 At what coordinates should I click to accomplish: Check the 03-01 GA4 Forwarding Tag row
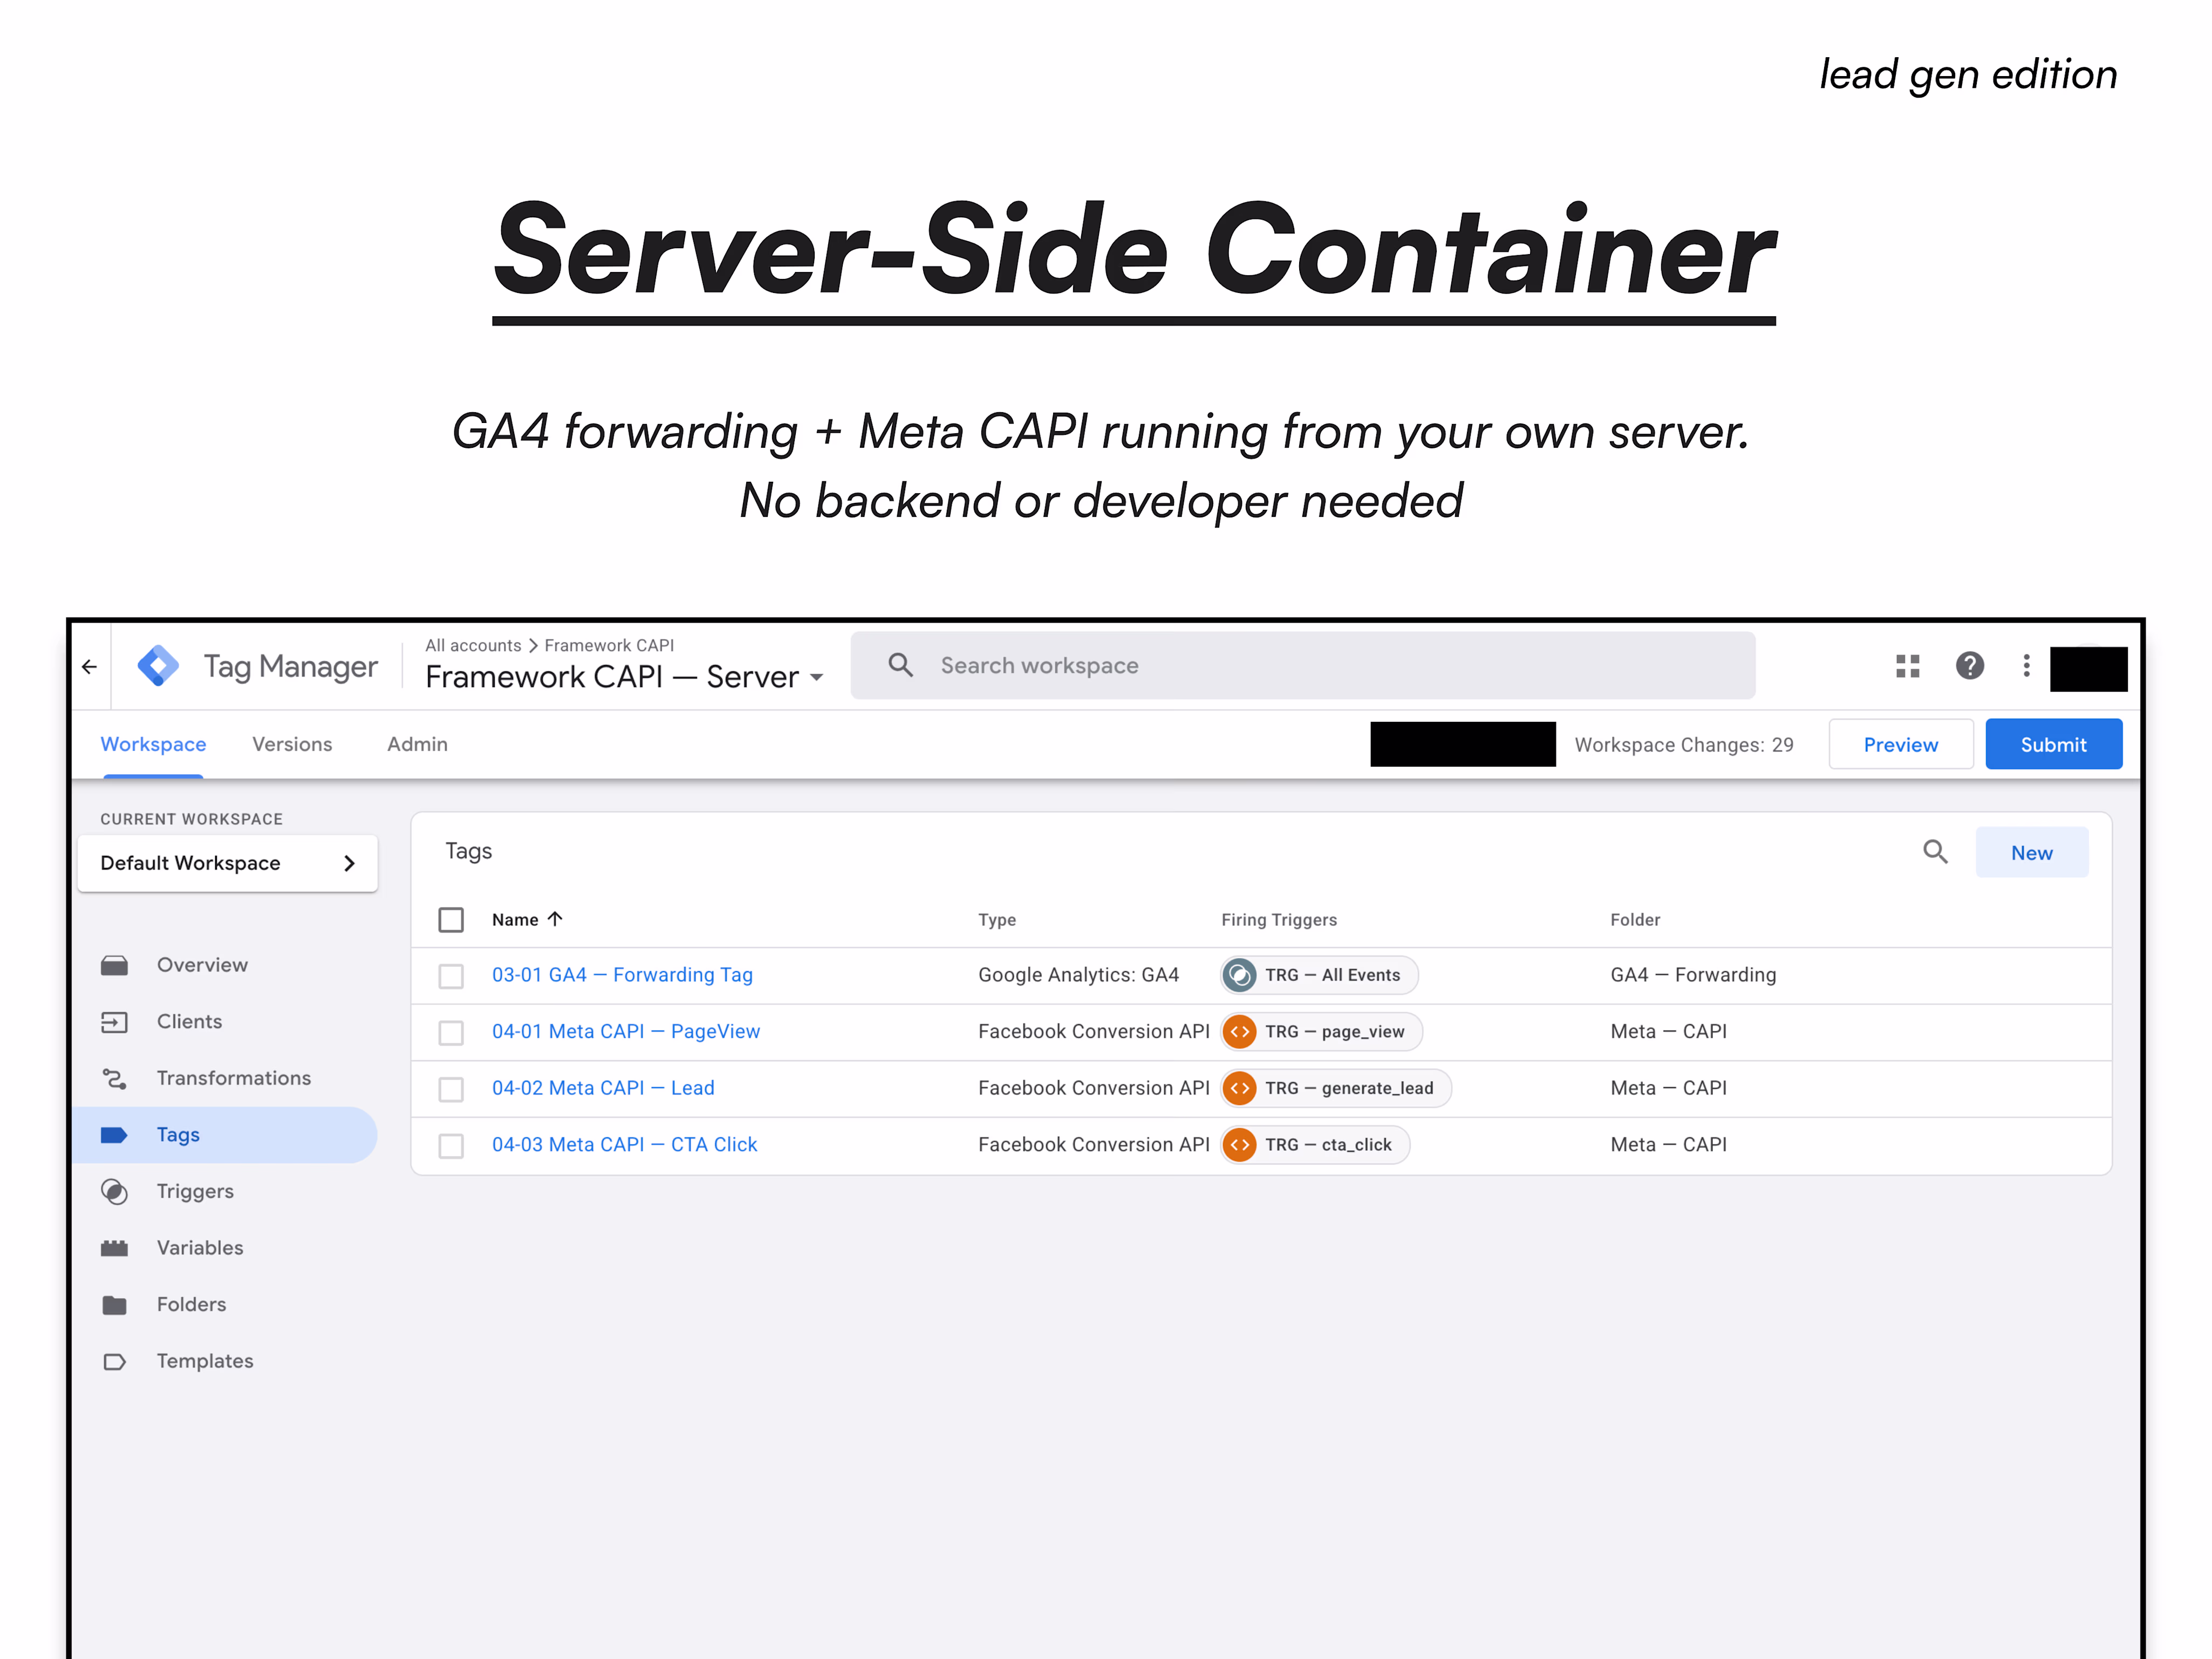click(451, 976)
